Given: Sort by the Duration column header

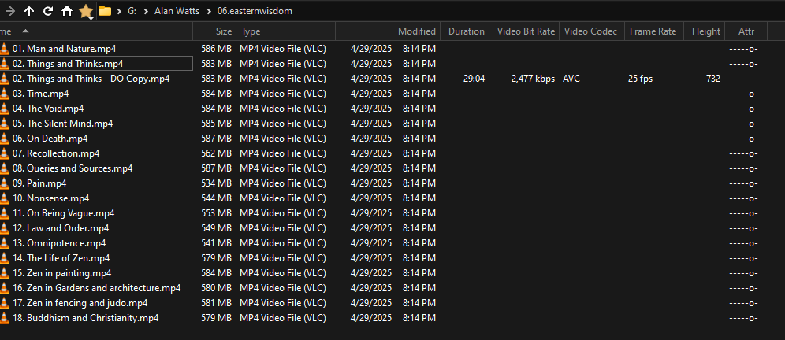Looking at the screenshot, I should point(466,31).
